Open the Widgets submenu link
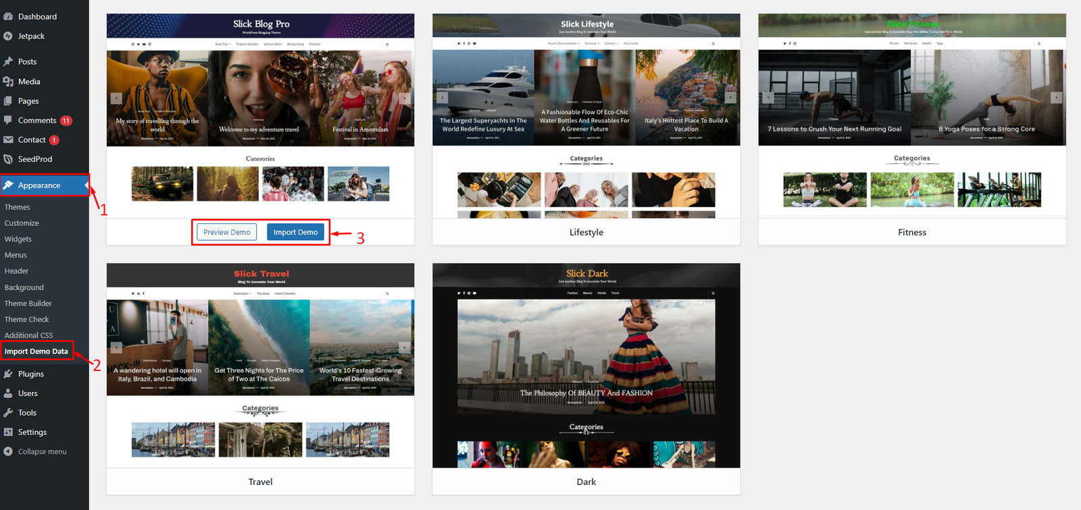This screenshot has height=510, width=1081. tap(18, 239)
